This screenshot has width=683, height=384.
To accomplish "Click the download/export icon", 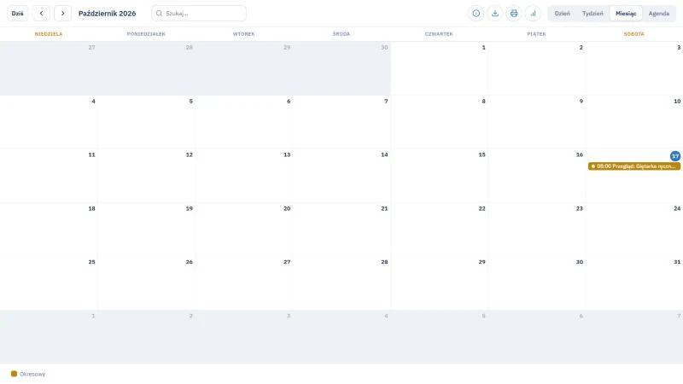I will tap(495, 14).
